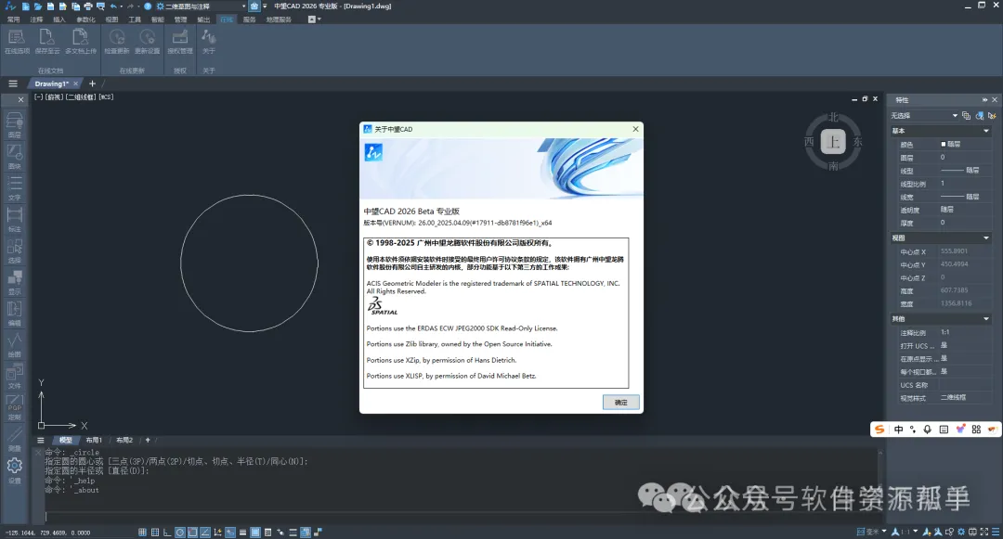Click 确定 to close the About dialog
Viewport: 1003px width, 539px height.
click(x=620, y=403)
